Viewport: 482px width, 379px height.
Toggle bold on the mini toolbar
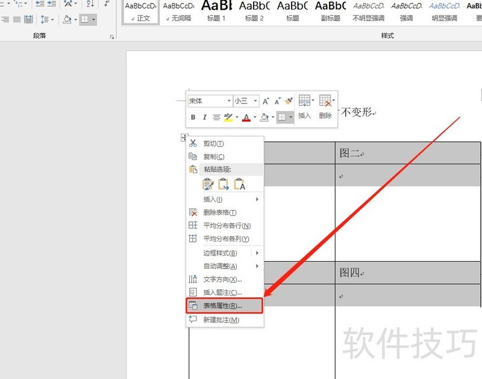coord(193,117)
